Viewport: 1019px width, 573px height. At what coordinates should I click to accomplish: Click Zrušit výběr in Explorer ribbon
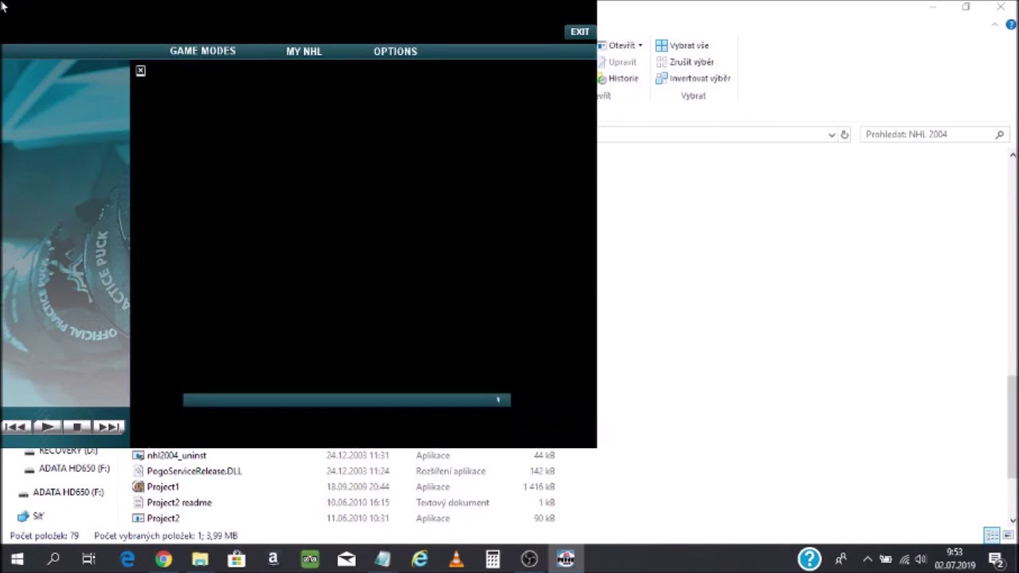pyautogui.click(x=685, y=62)
